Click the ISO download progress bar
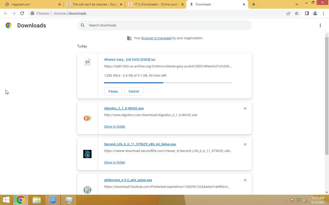Screen dimensions: 329x205 click(x=168, y=83)
